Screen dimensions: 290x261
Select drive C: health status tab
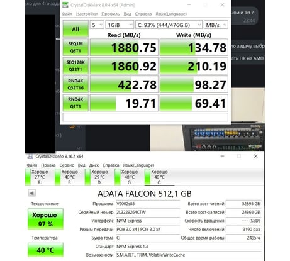pyautogui.click(x=159, y=177)
